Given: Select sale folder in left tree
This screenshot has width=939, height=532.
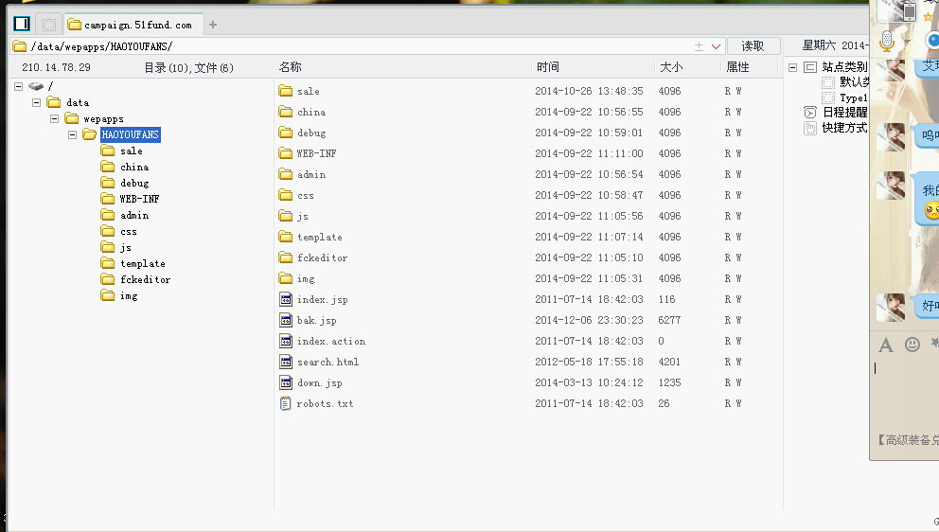Looking at the screenshot, I should 132,151.
